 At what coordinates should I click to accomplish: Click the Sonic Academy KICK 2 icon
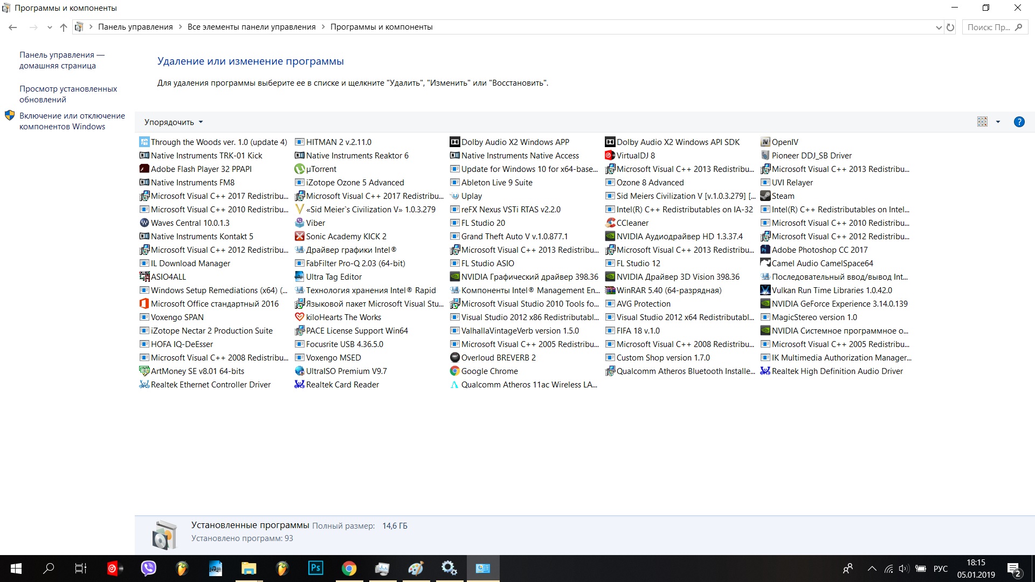[x=300, y=237]
